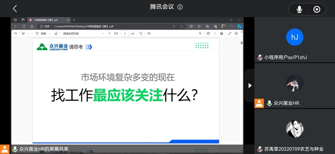
Task: Open the PDF viewer settings gear
Action: tap(236, 33)
